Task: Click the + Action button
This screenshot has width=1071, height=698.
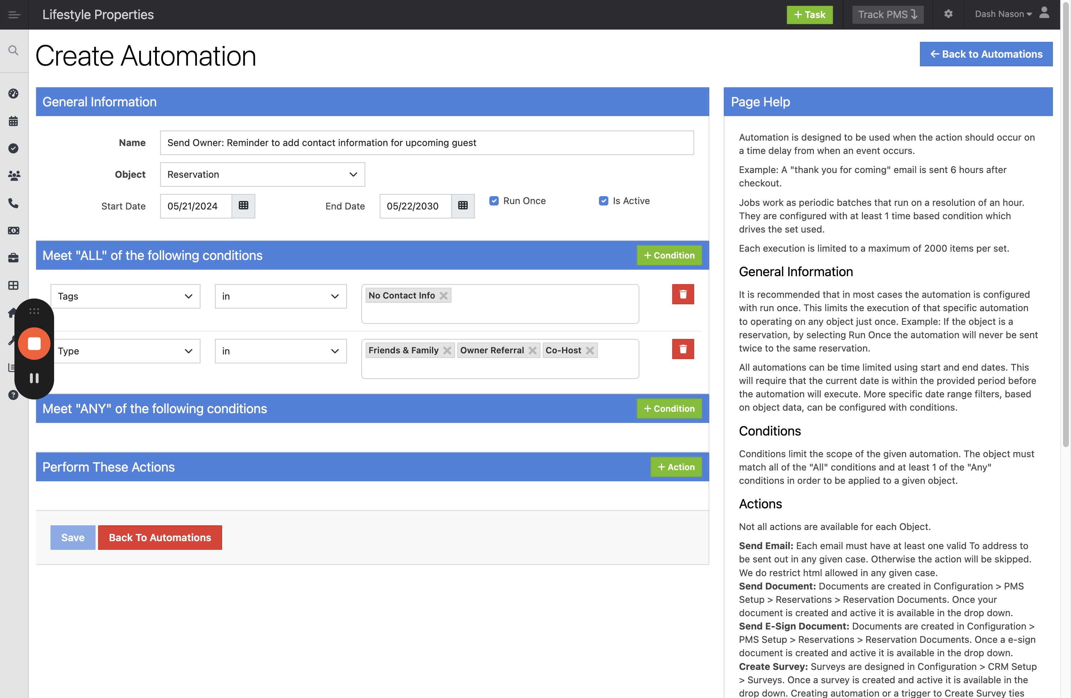Action: [x=676, y=467]
